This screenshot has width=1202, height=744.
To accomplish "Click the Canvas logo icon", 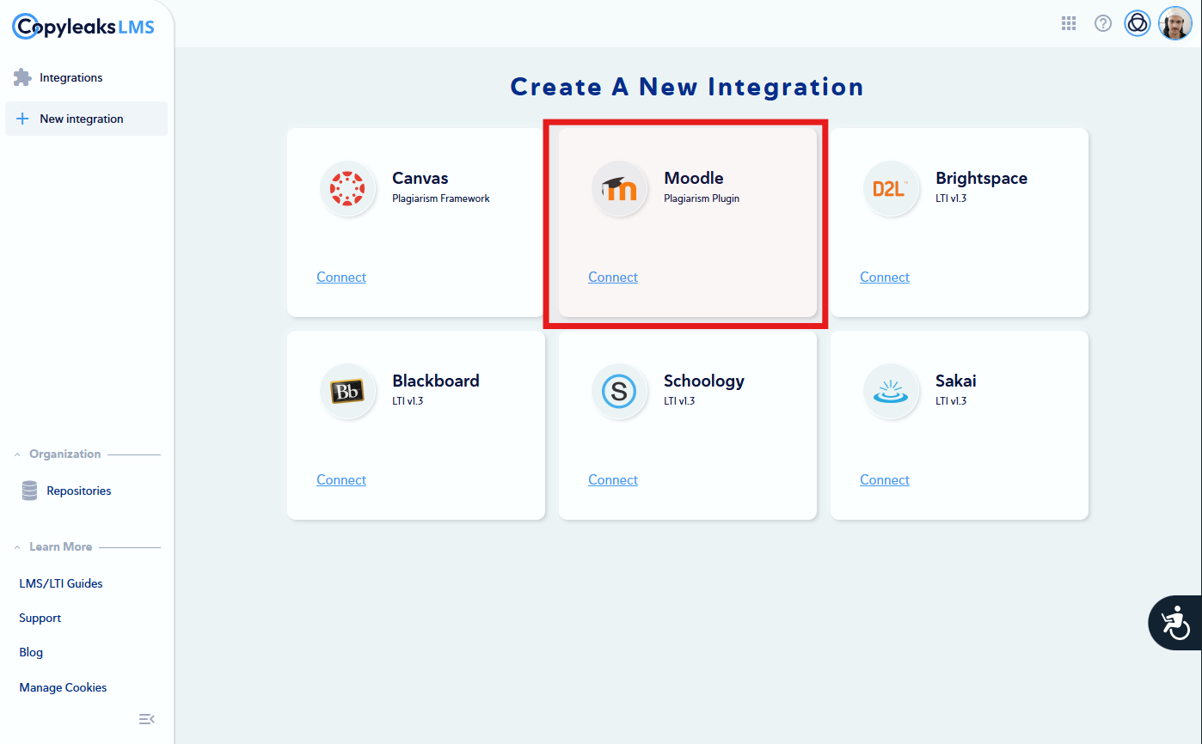I will point(348,188).
